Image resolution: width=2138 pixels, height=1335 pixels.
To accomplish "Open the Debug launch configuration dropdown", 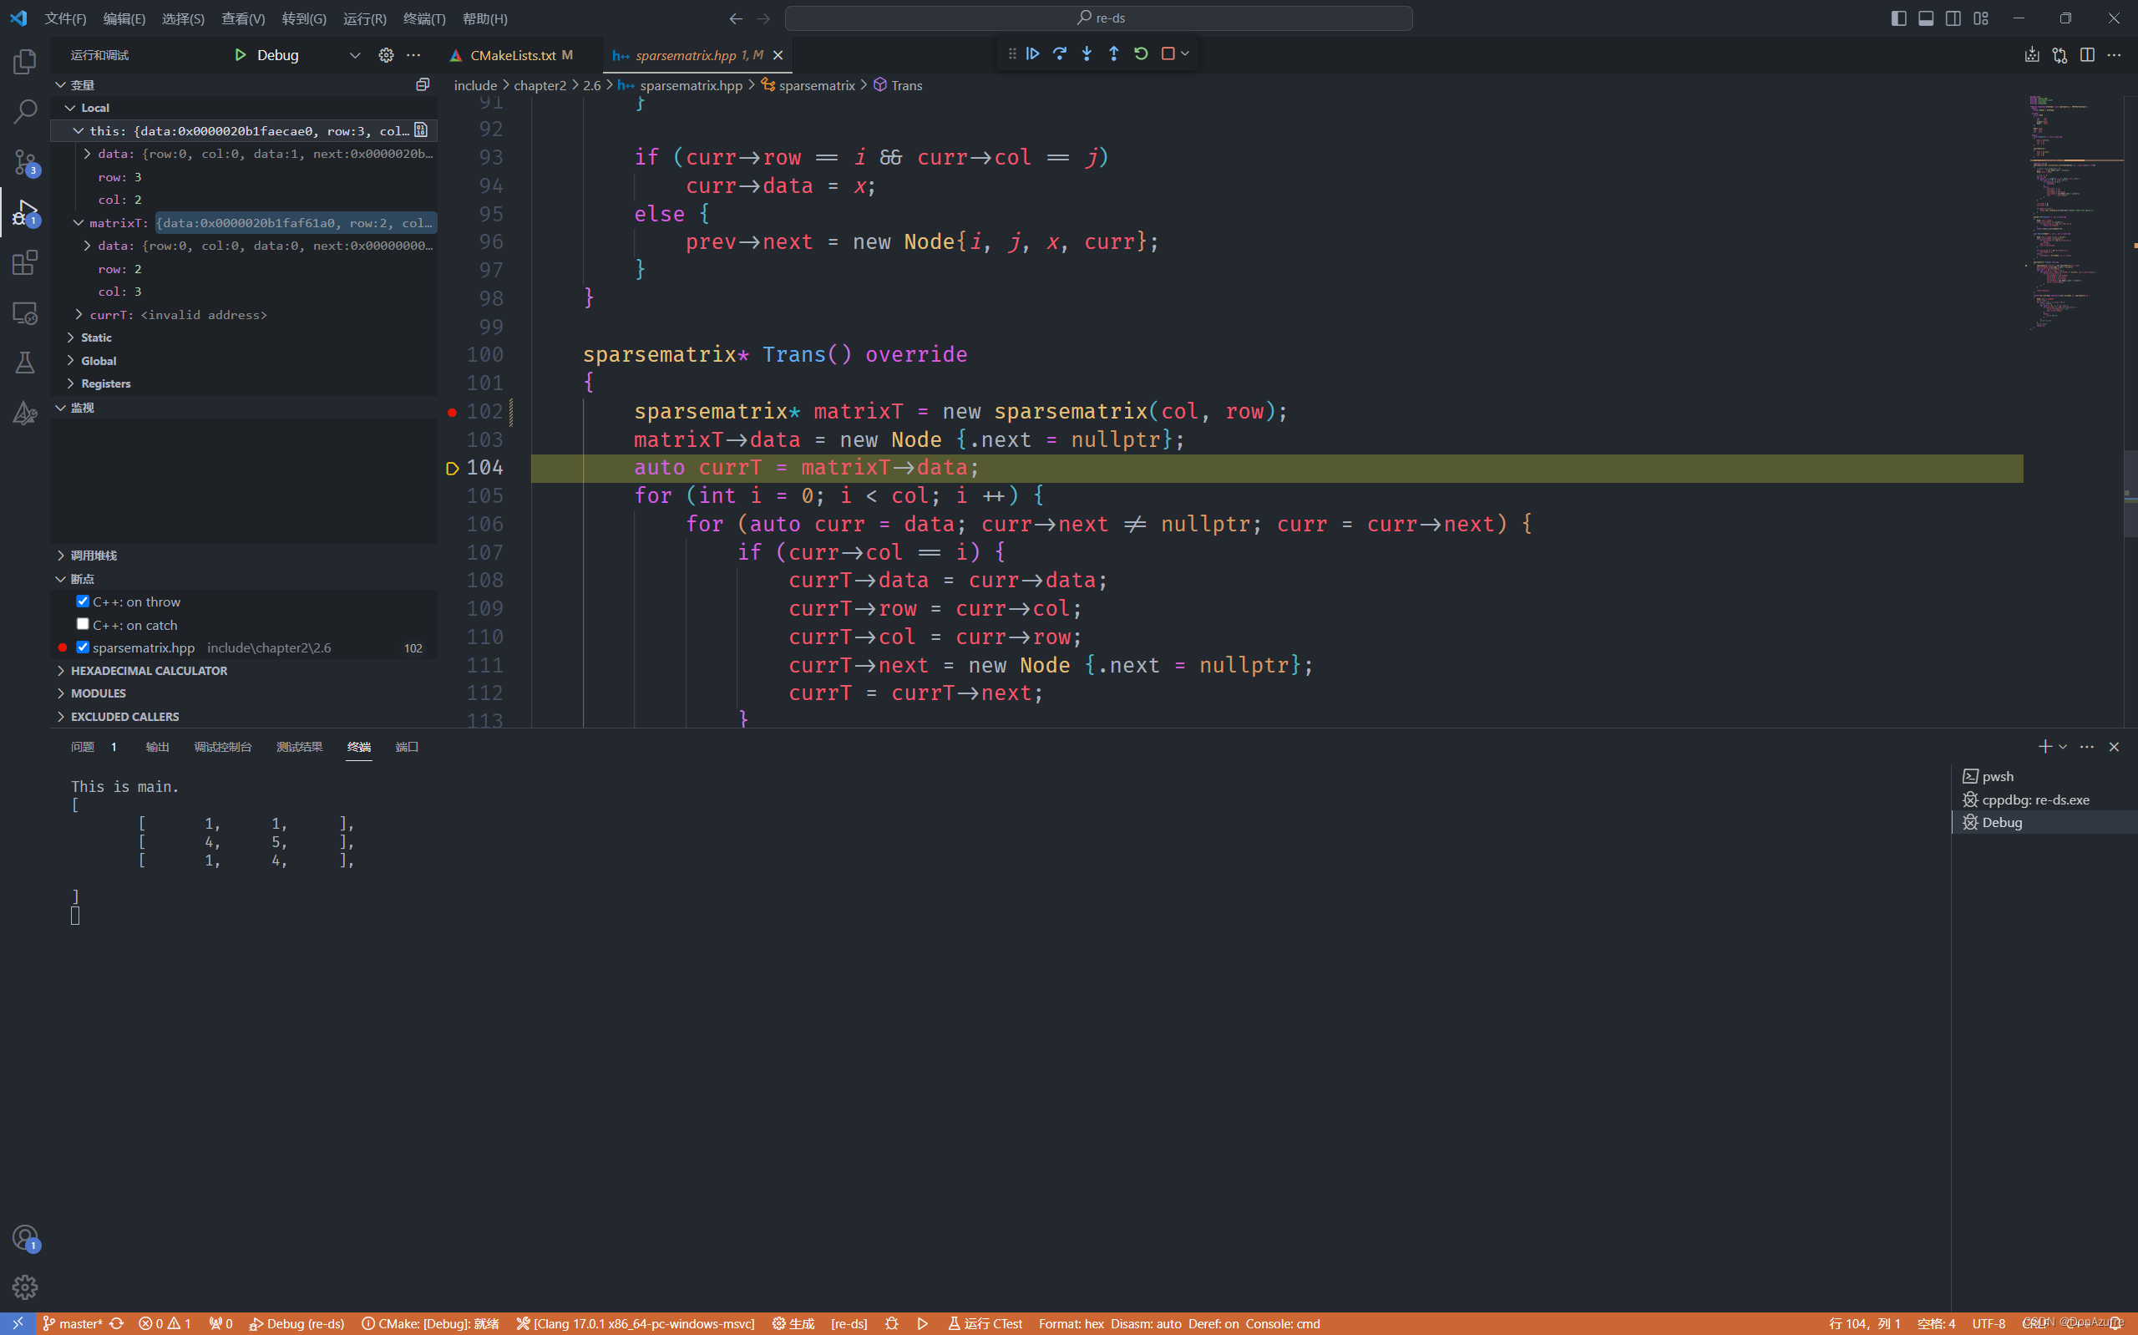I will (x=355, y=55).
